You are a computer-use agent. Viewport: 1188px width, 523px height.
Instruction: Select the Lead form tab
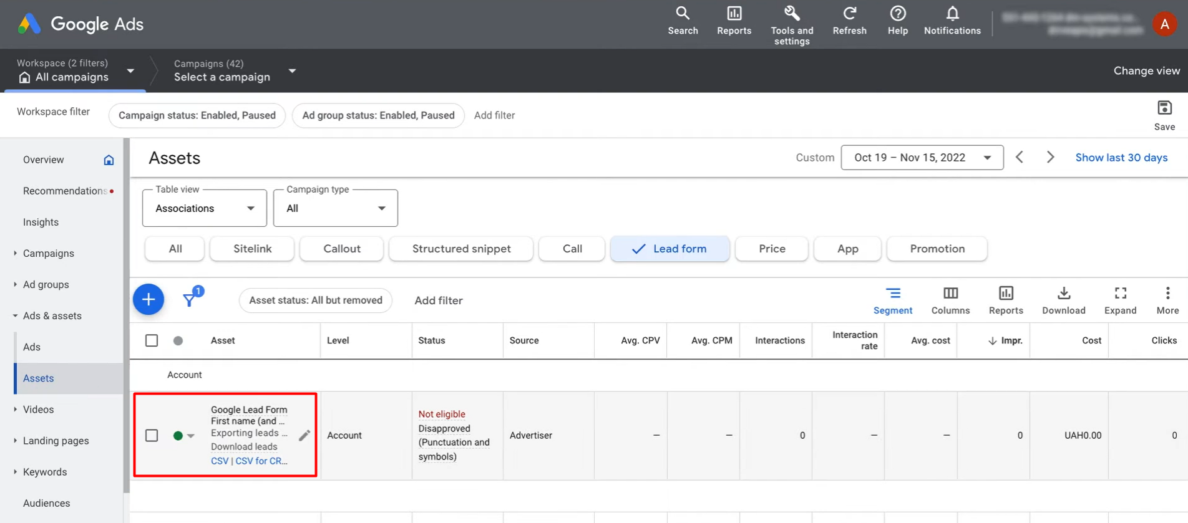[x=669, y=249]
